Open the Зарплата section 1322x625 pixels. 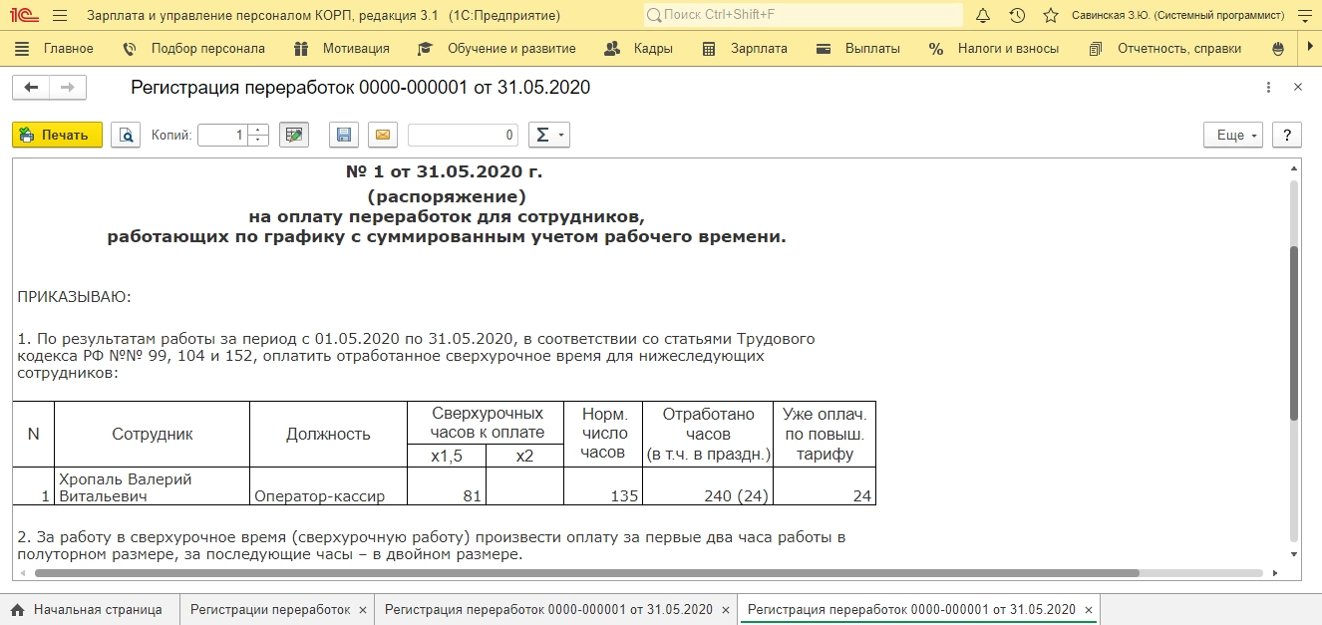(x=758, y=48)
